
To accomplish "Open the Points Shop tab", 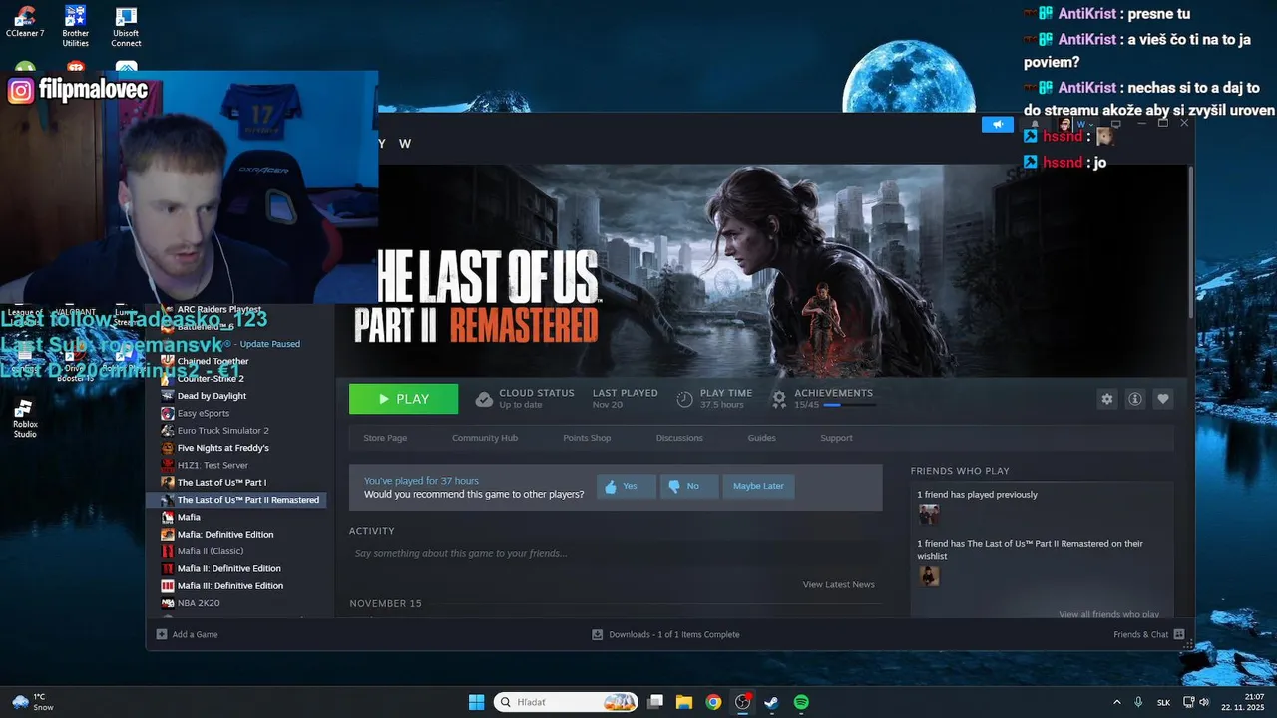I will [587, 438].
